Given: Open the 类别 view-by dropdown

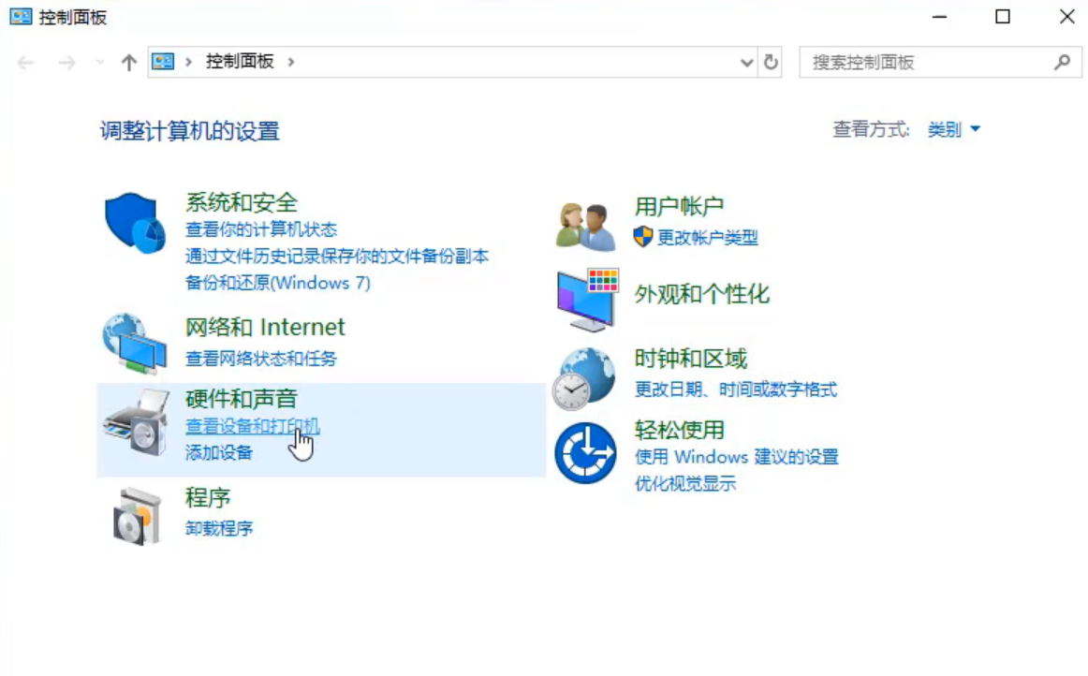Looking at the screenshot, I should pos(953,130).
